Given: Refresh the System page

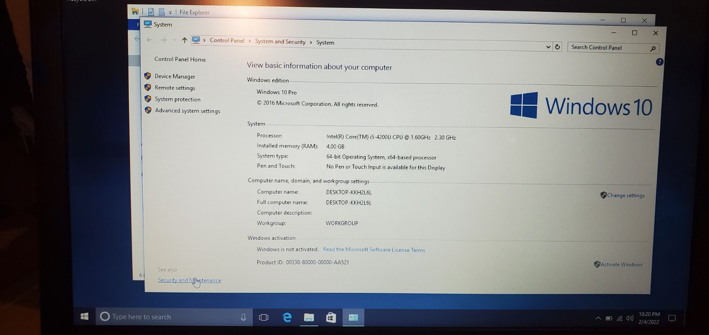Looking at the screenshot, I should click(x=558, y=47).
